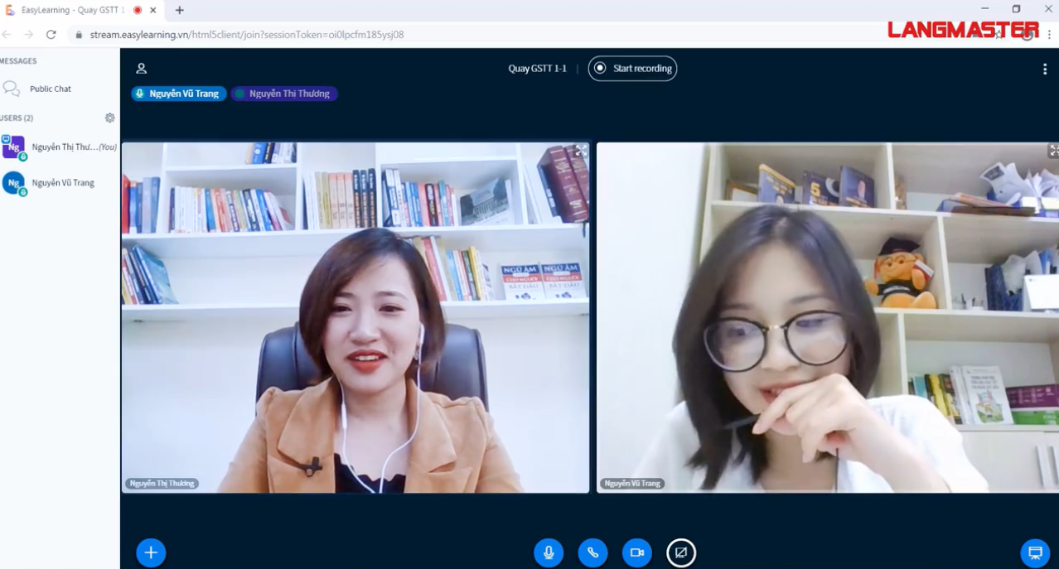Start screen sharing
This screenshot has height=569, width=1059.
(x=681, y=552)
